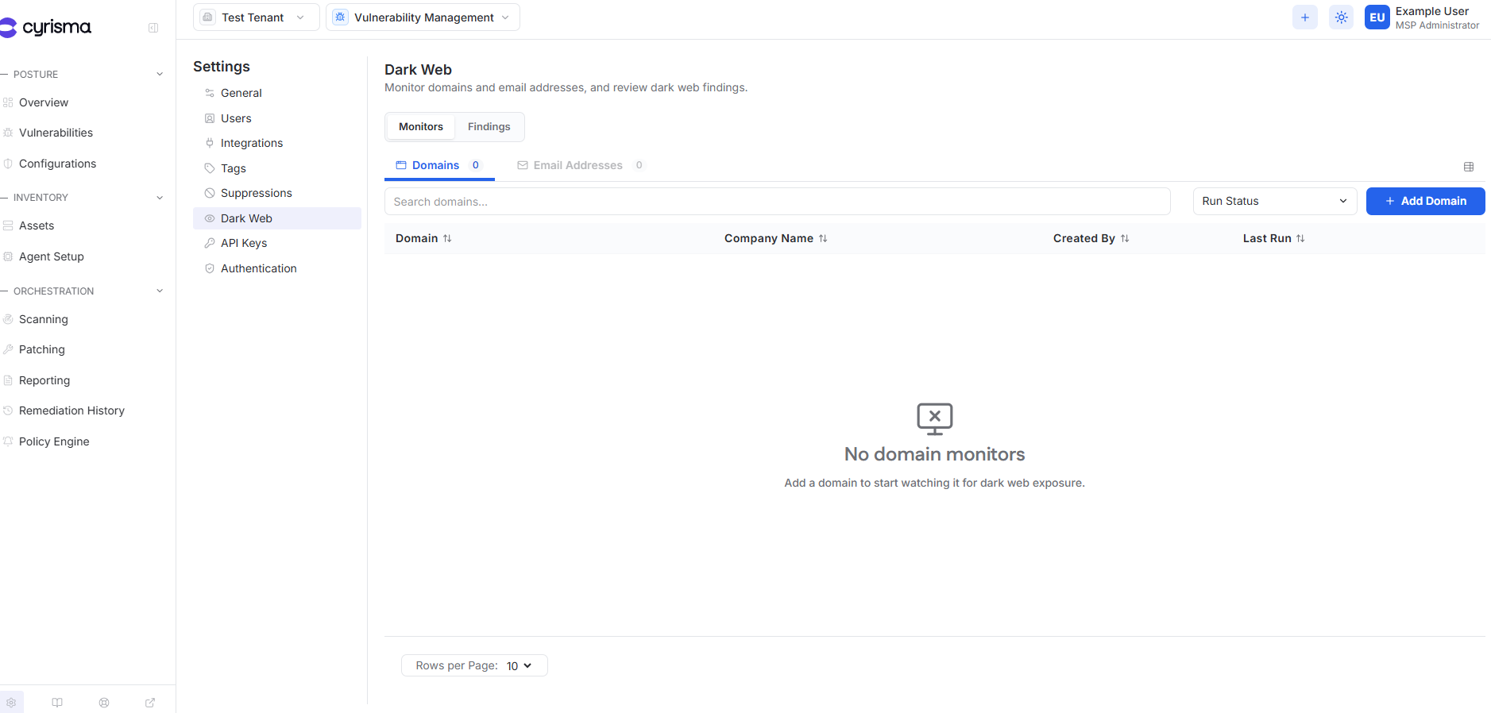Open Integrations settings
Screen dimensions: 1491x713
tap(277, 143)
